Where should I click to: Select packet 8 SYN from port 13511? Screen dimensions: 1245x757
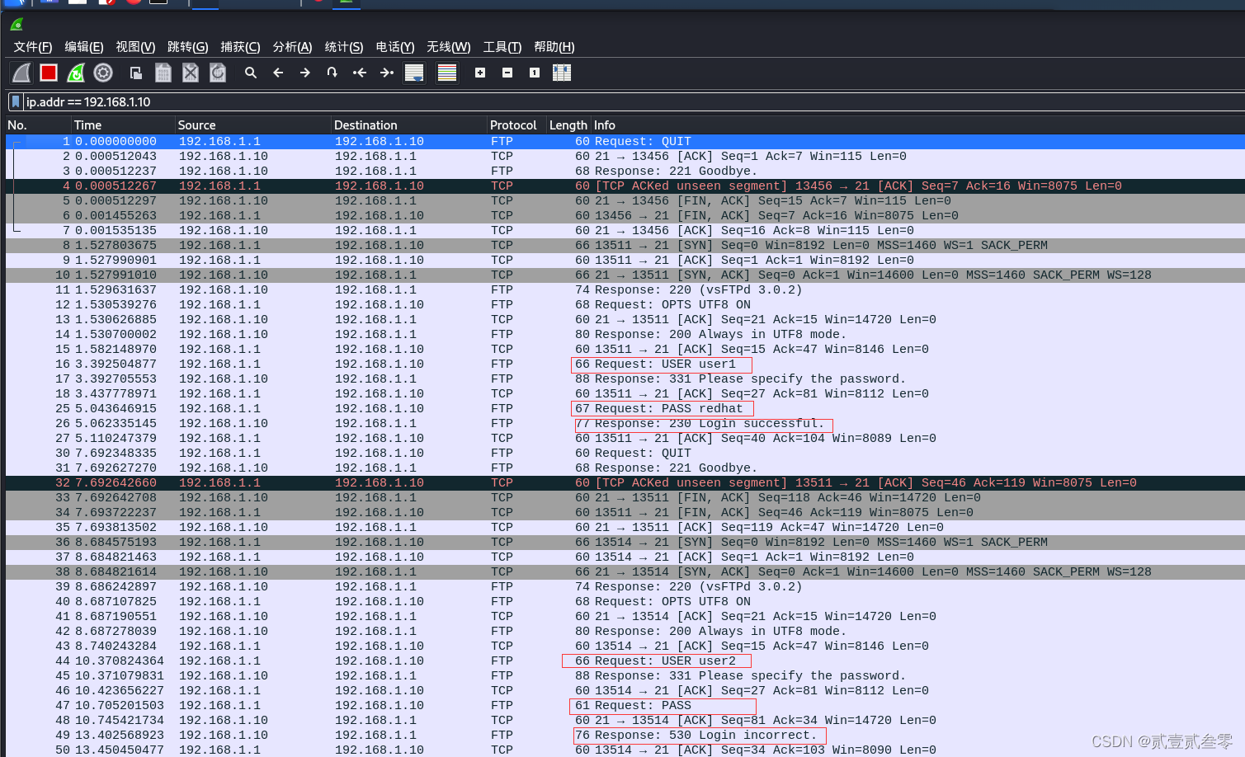point(625,245)
